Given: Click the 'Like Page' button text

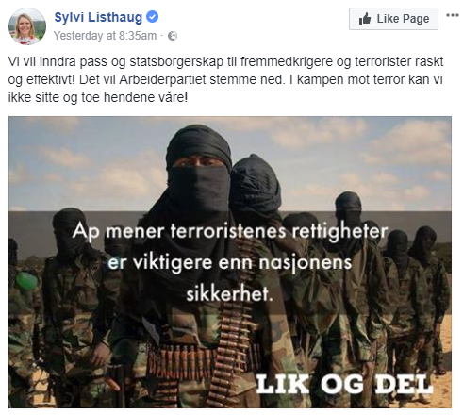Looking at the screenshot, I should click(x=403, y=19).
